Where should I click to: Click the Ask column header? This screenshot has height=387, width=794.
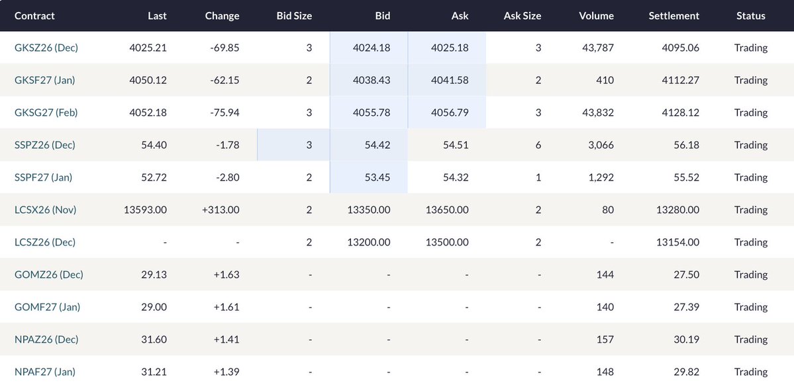click(460, 16)
